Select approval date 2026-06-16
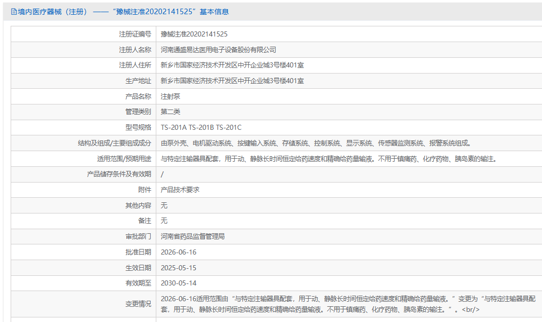 click(x=178, y=252)
